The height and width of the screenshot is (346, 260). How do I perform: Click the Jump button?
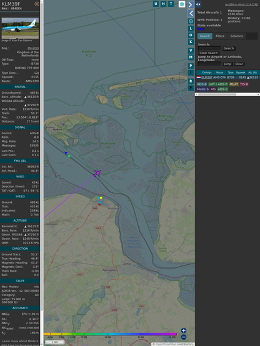point(227,64)
